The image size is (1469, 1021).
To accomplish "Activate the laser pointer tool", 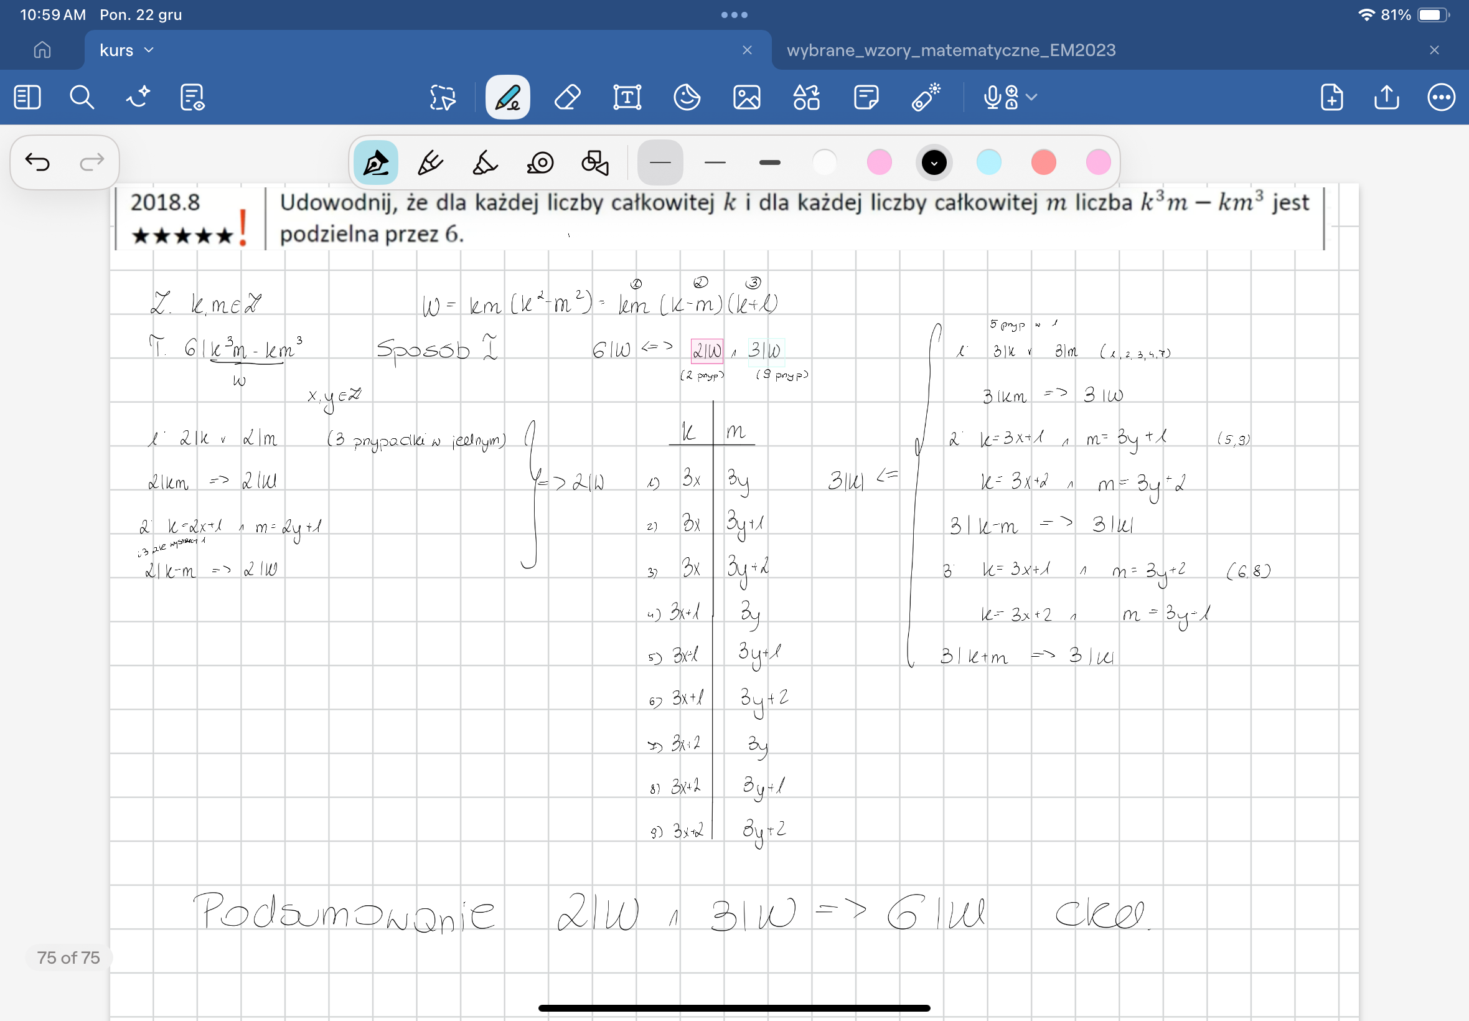I will coord(926,98).
